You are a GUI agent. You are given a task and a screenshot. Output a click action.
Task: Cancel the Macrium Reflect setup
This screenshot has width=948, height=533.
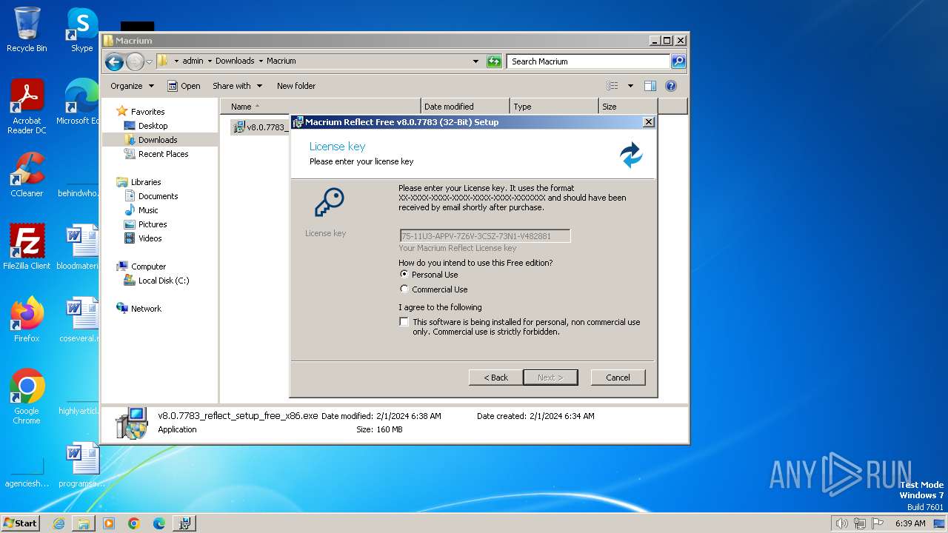618,378
